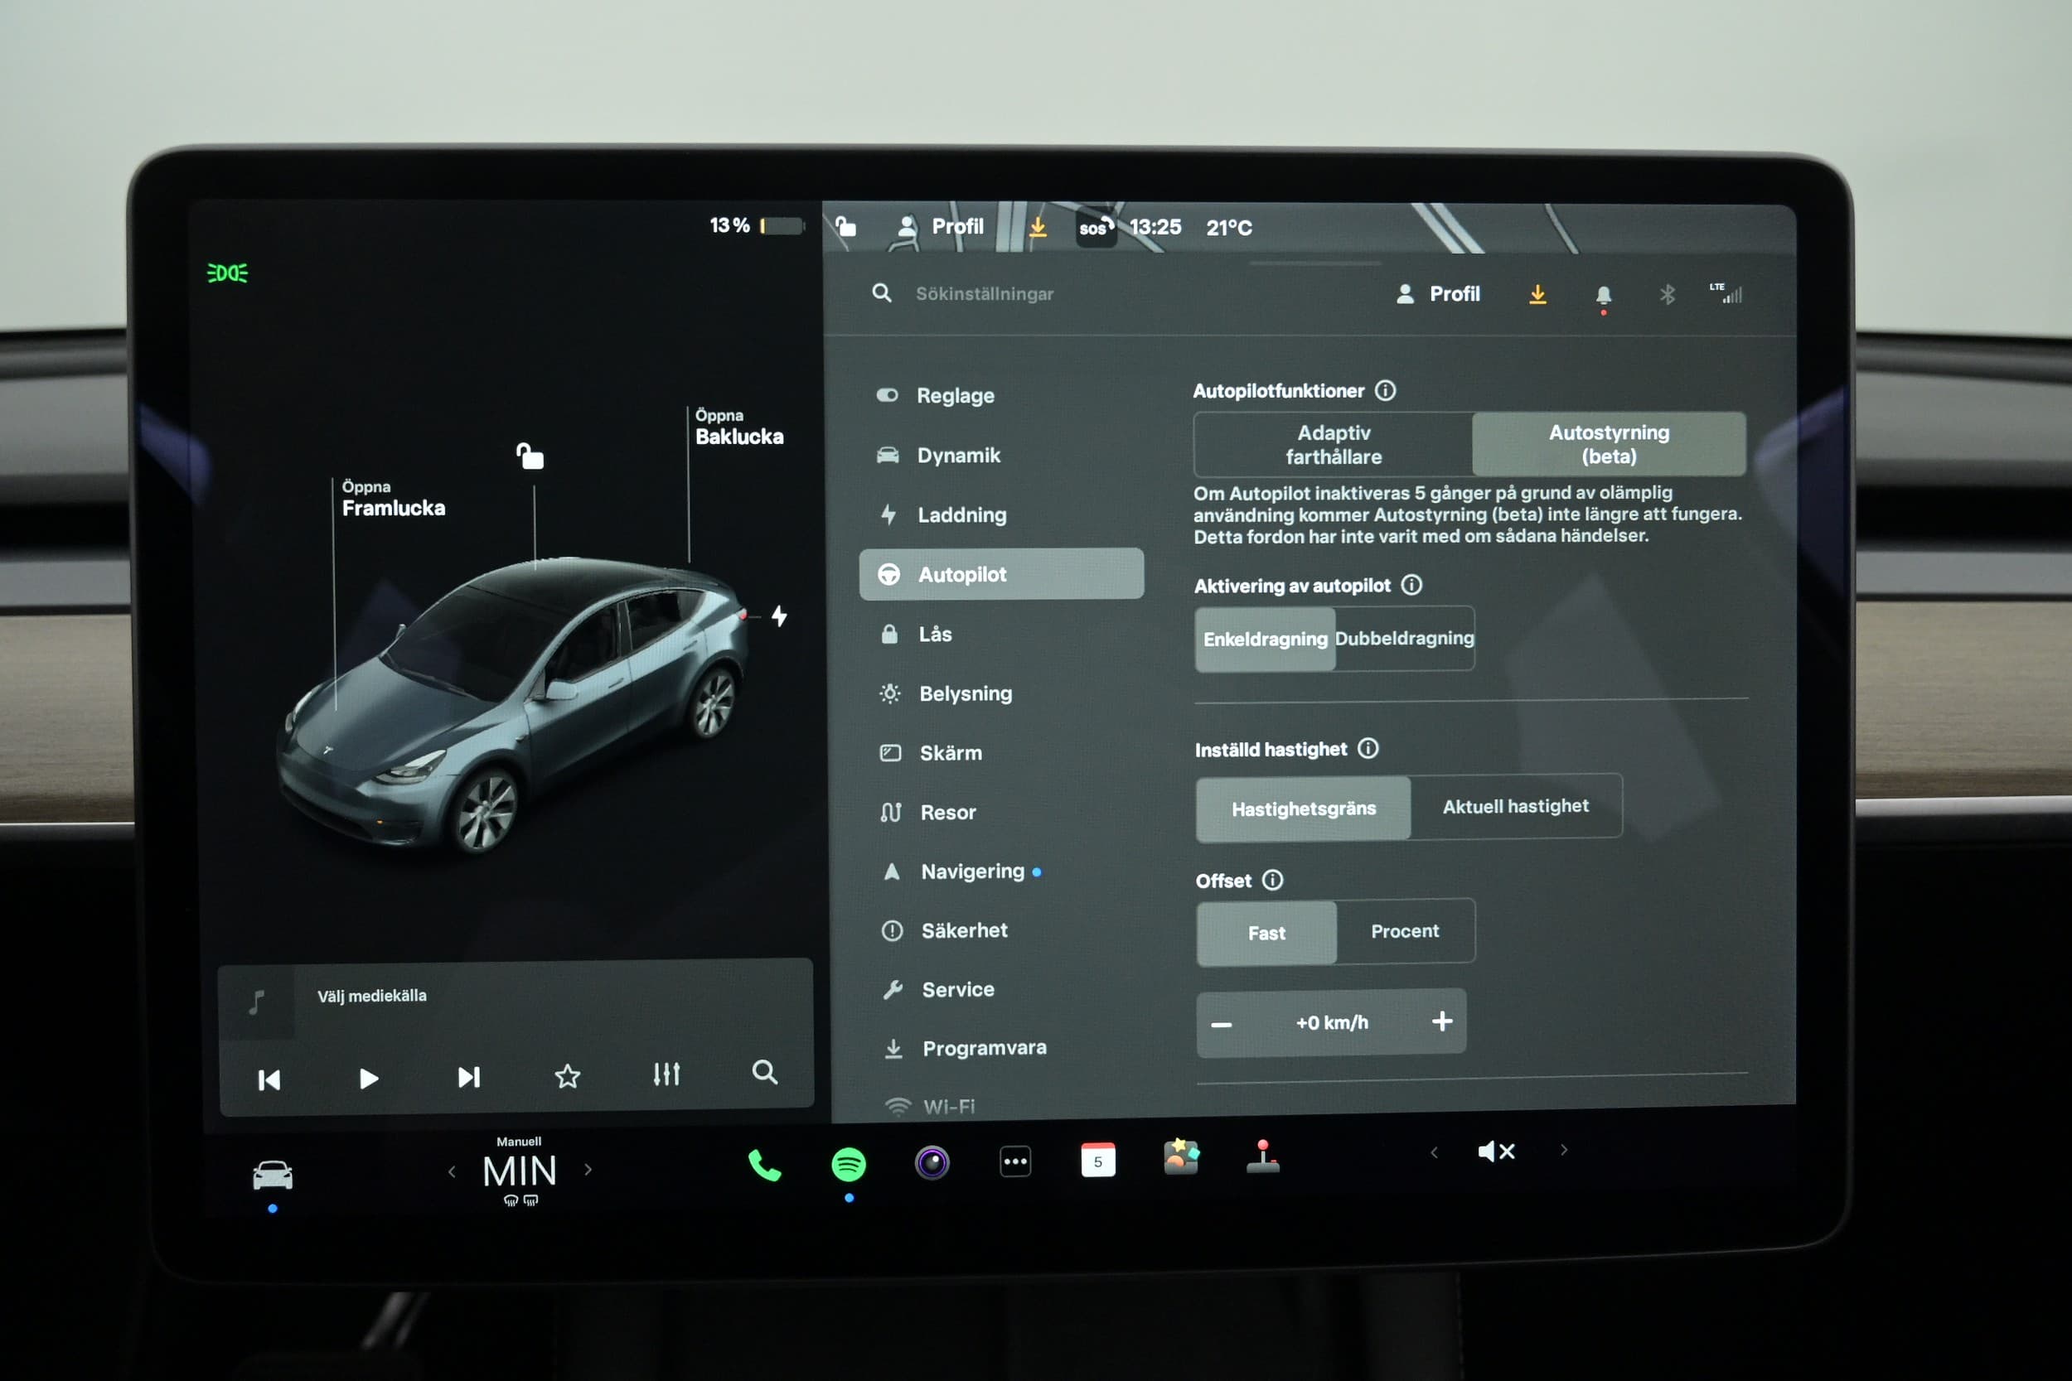Open Profil in settings header
This screenshot has width=2072, height=1381.
coord(1438,294)
